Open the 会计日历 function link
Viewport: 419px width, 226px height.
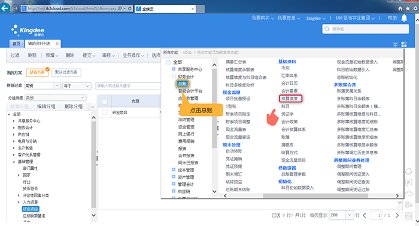coord(289,83)
